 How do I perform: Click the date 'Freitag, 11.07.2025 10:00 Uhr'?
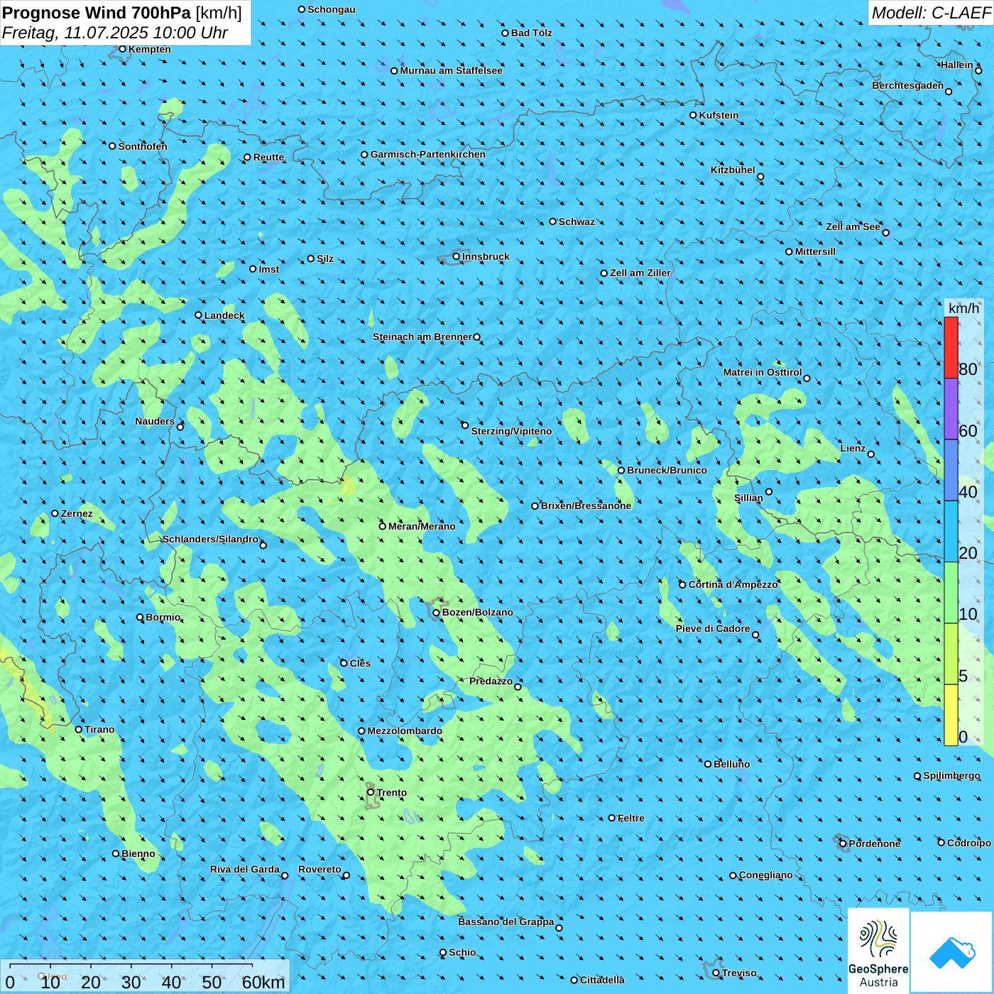pyautogui.click(x=115, y=33)
